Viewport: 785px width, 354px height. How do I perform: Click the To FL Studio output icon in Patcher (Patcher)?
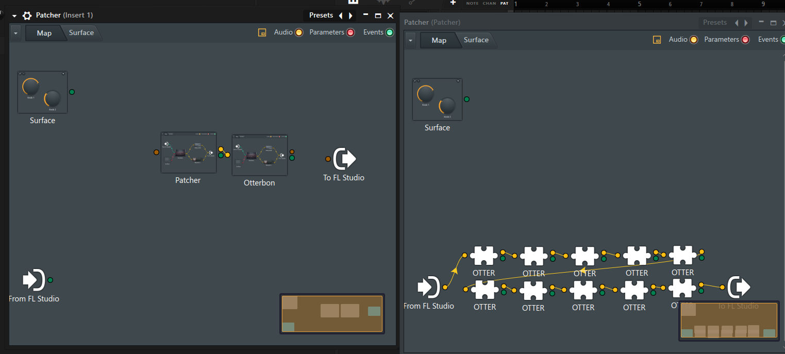739,287
